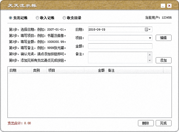Minimize the 天天流水帐 window

(x=163, y=6)
